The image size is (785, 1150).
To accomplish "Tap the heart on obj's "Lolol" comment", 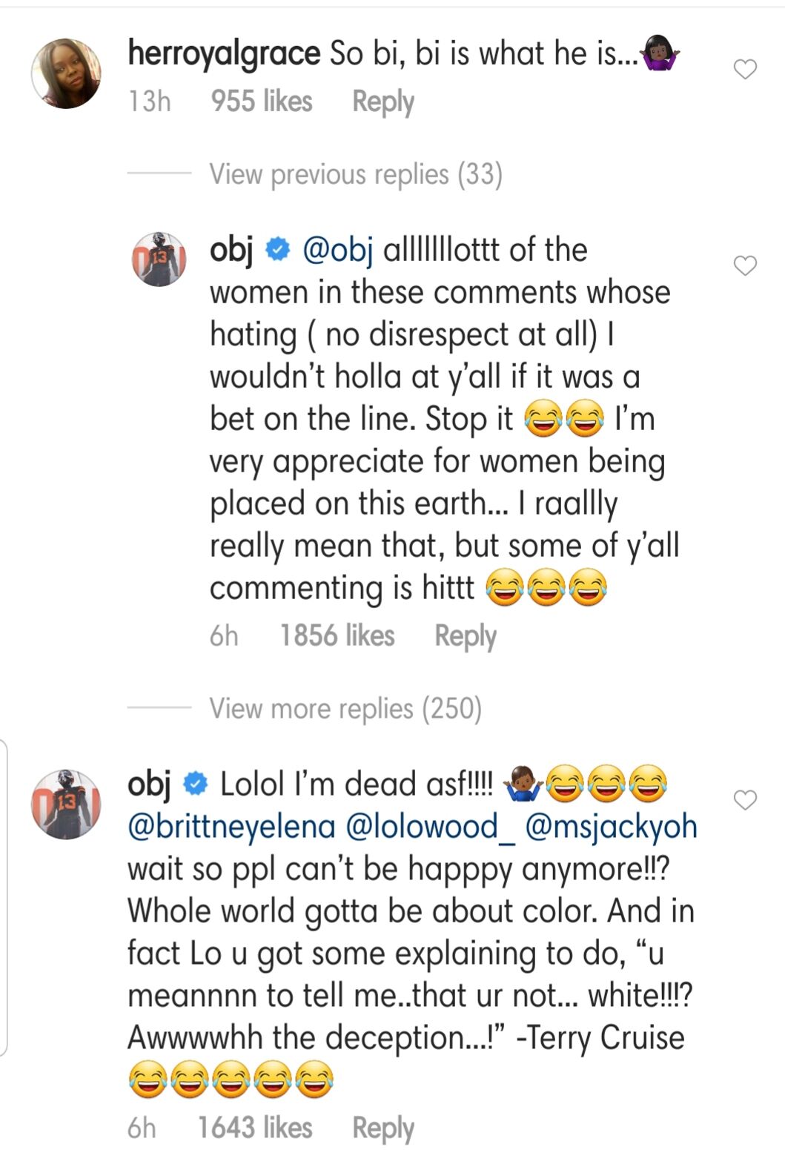I will tap(745, 799).
